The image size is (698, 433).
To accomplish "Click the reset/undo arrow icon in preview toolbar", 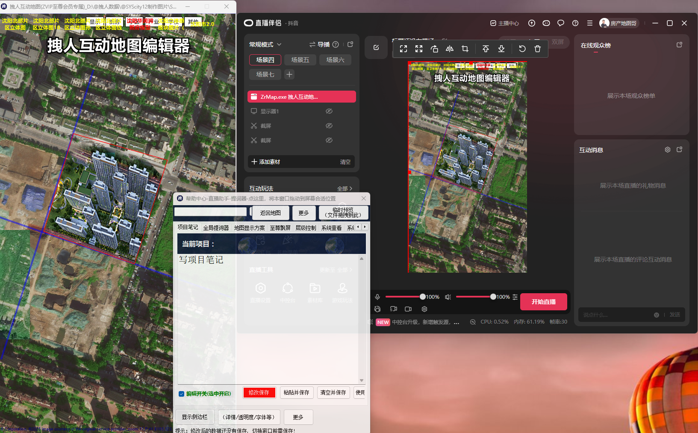I will (x=522, y=49).
